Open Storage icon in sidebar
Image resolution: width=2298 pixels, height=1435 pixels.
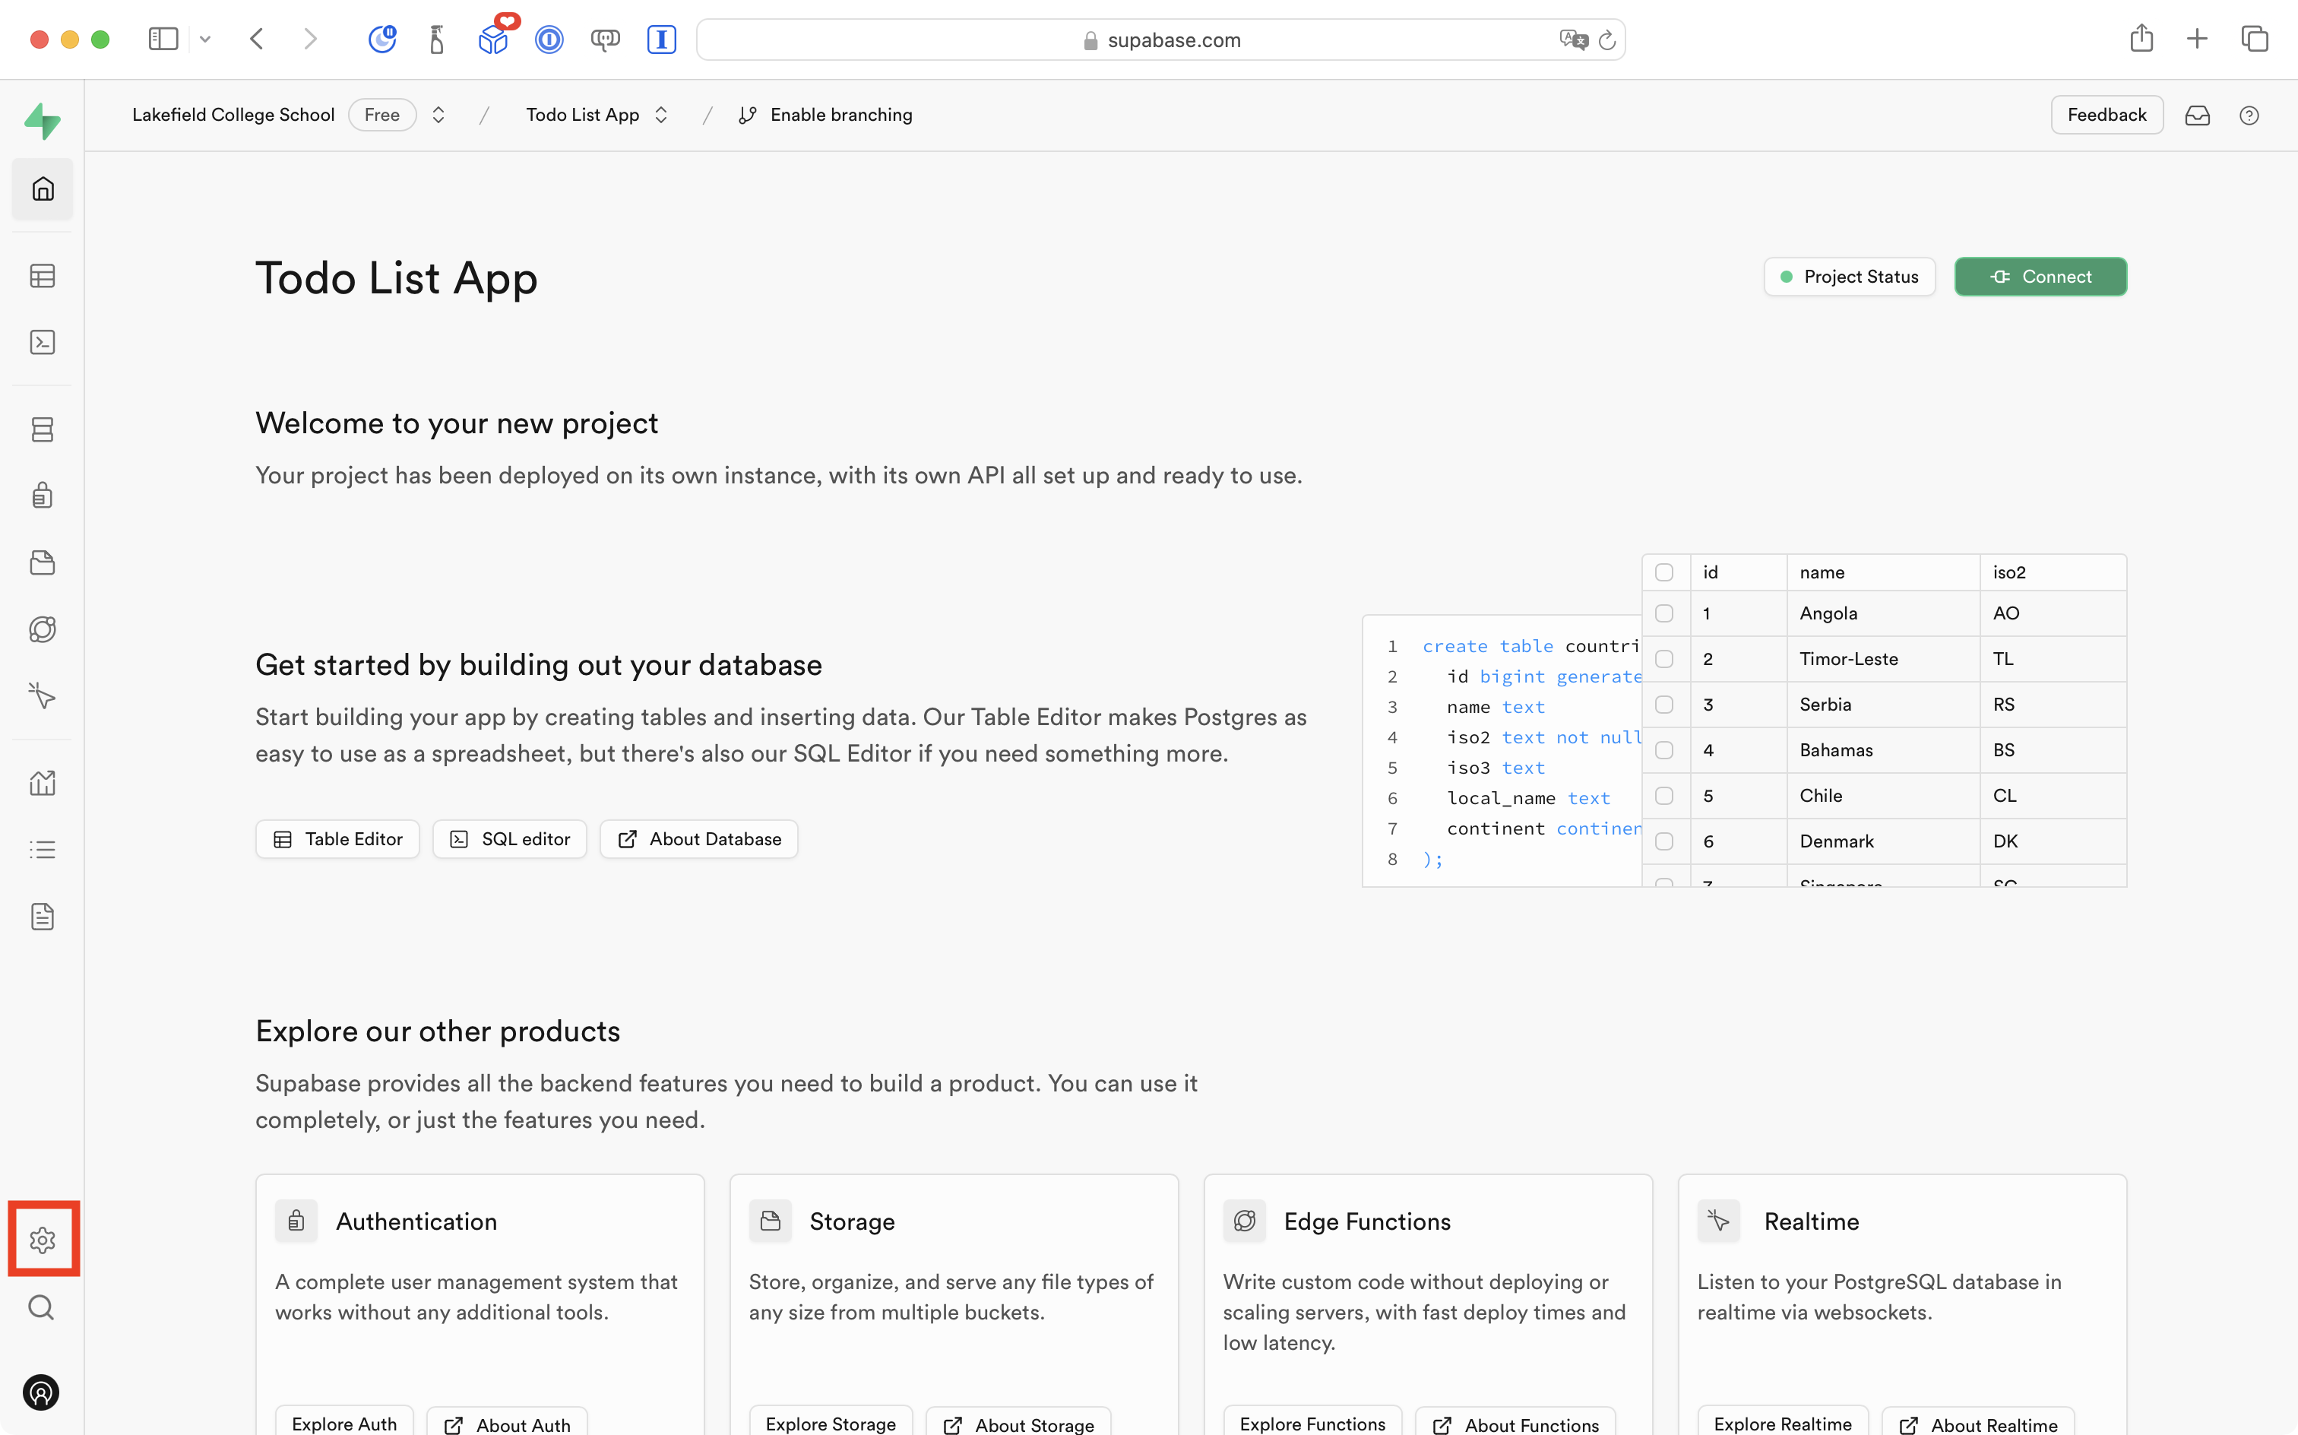[43, 562]
